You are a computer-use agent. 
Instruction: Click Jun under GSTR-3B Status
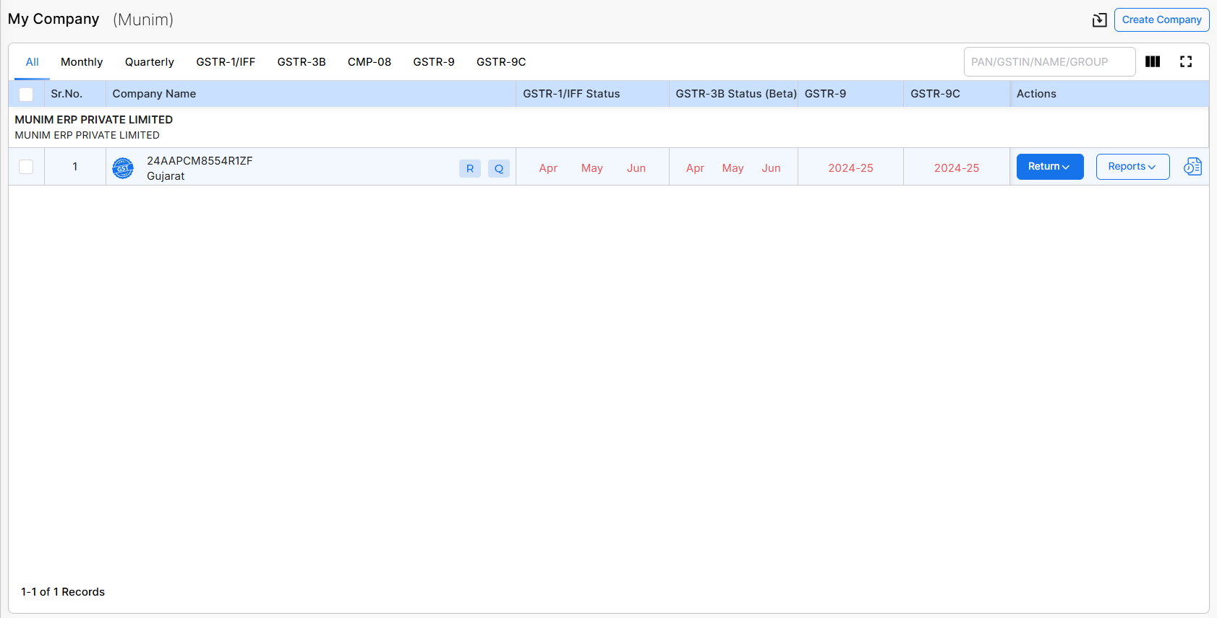(x=771, y=168)
